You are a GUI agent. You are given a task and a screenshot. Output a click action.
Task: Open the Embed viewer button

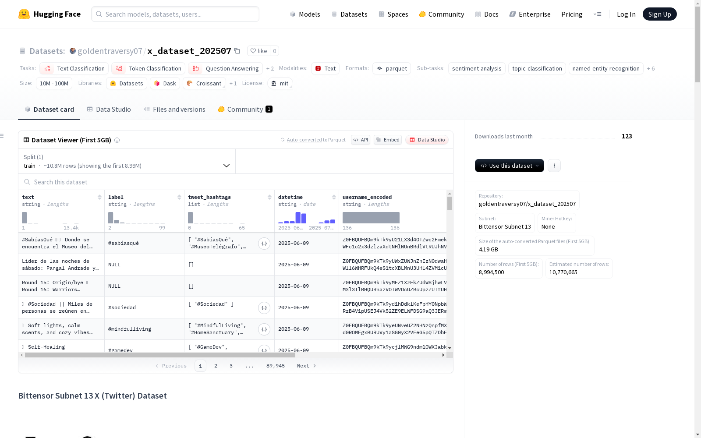[x=388, y=140]
